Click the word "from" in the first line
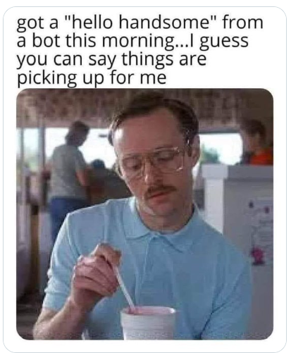The height and width of the screenshot is (353, 291). click(x=242, y=23)
